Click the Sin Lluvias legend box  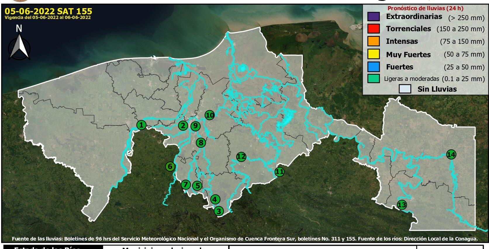[x=405, y=89]
